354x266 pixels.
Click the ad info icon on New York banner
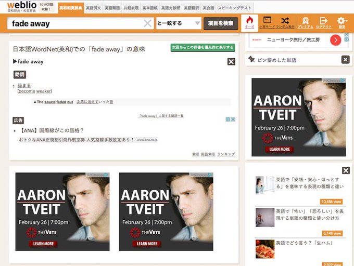[x=346, y=39]
